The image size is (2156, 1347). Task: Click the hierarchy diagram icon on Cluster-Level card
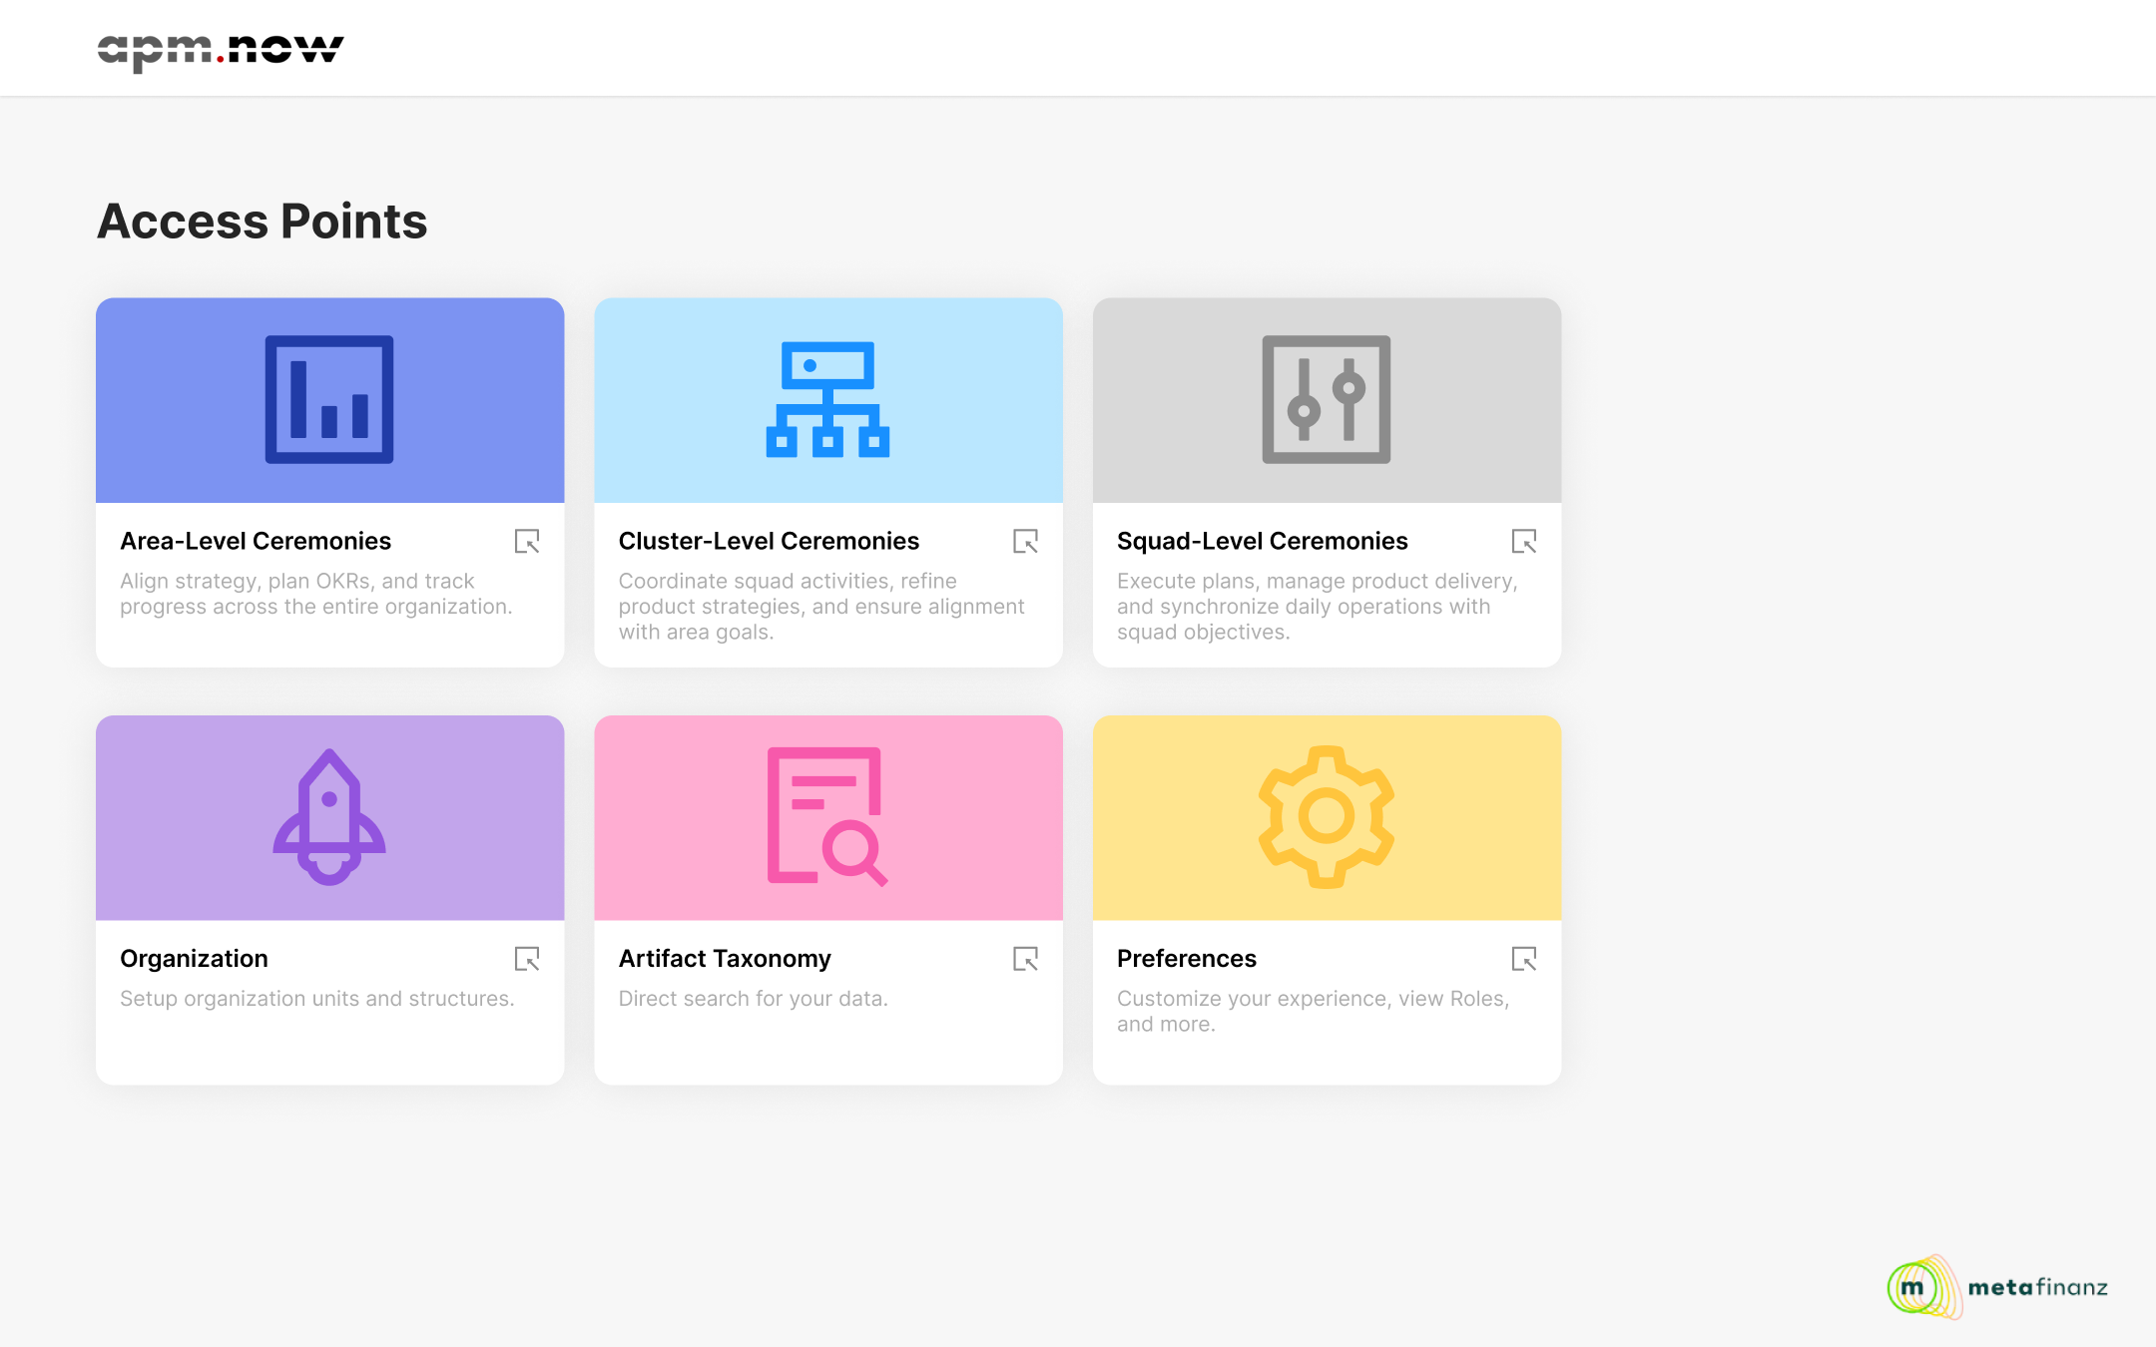[x=827, y=399]
